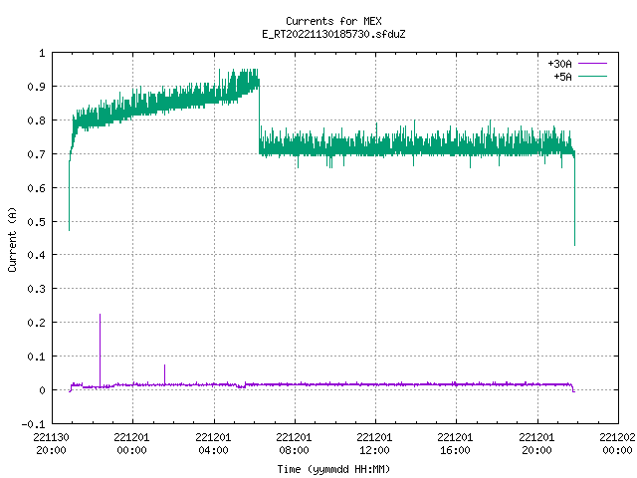Click x-axis tick label 221201 00:00
Viewport: 637px width, 478px height.
[131, 443]
